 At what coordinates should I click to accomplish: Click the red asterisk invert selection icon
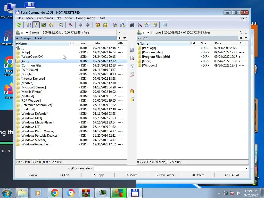70,25
